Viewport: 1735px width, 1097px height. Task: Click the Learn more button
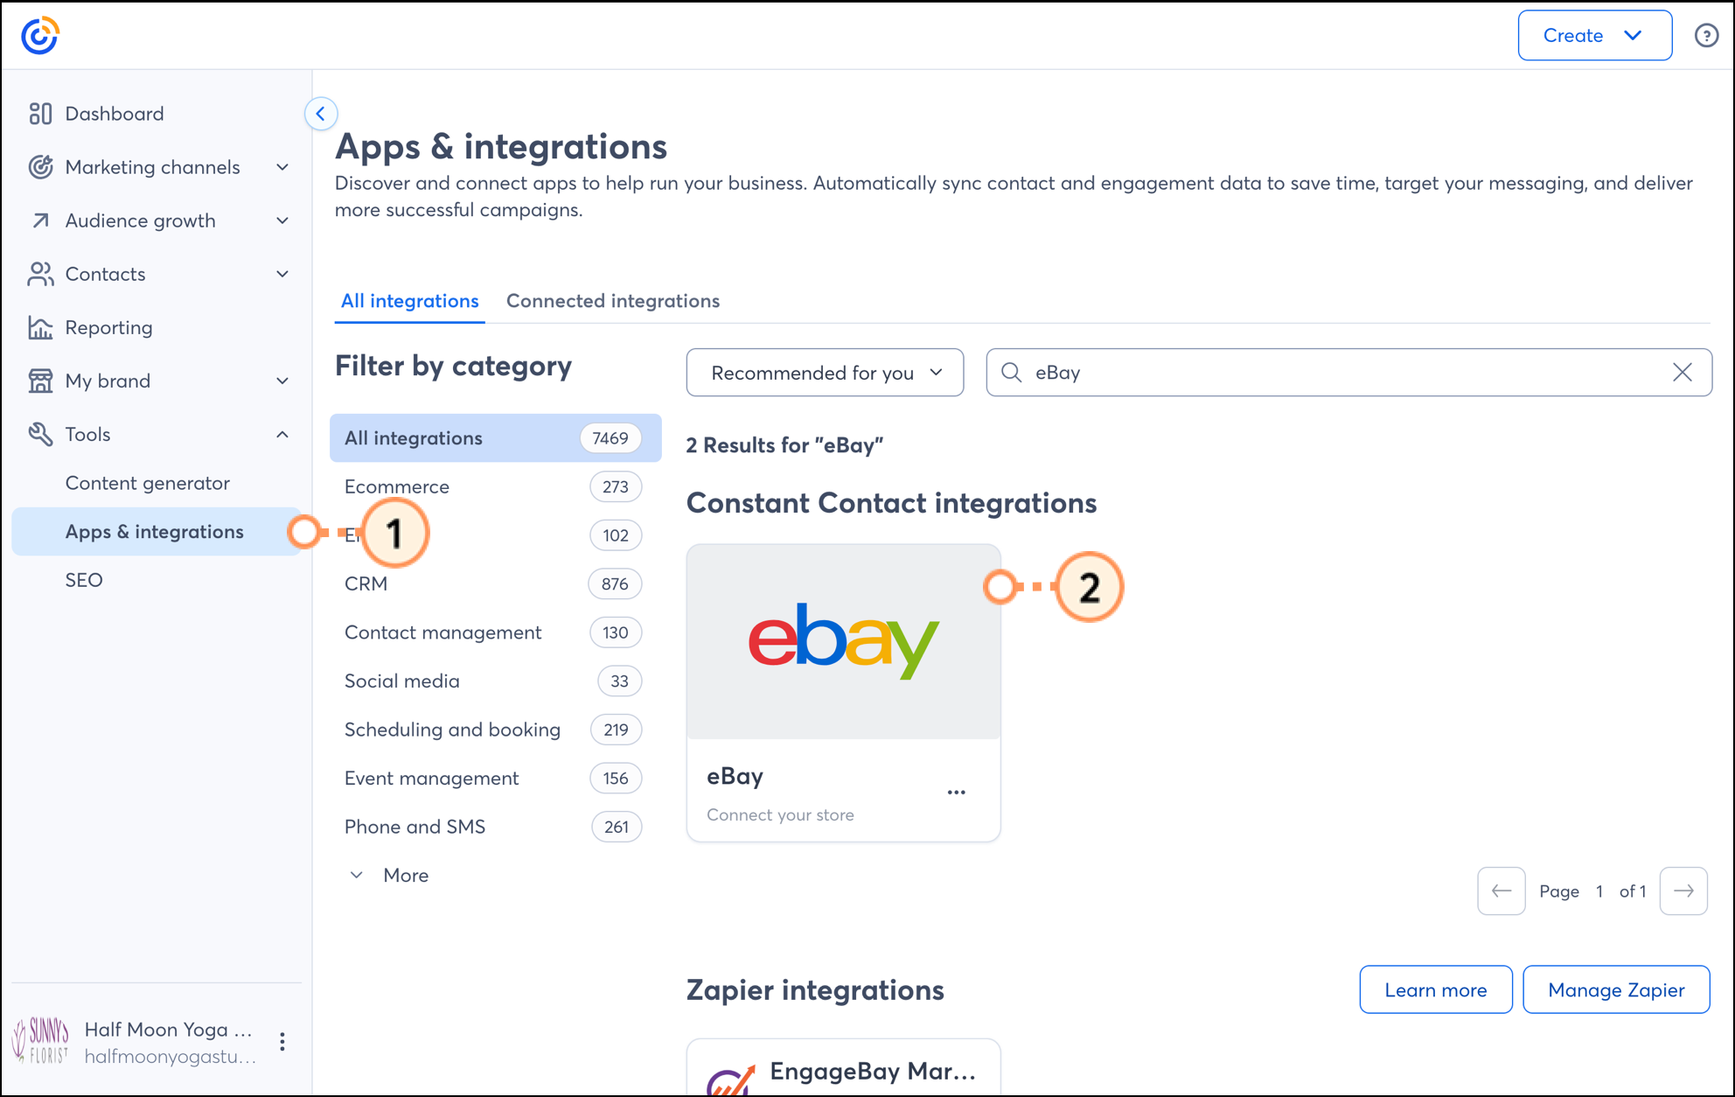click(1435, 989)
